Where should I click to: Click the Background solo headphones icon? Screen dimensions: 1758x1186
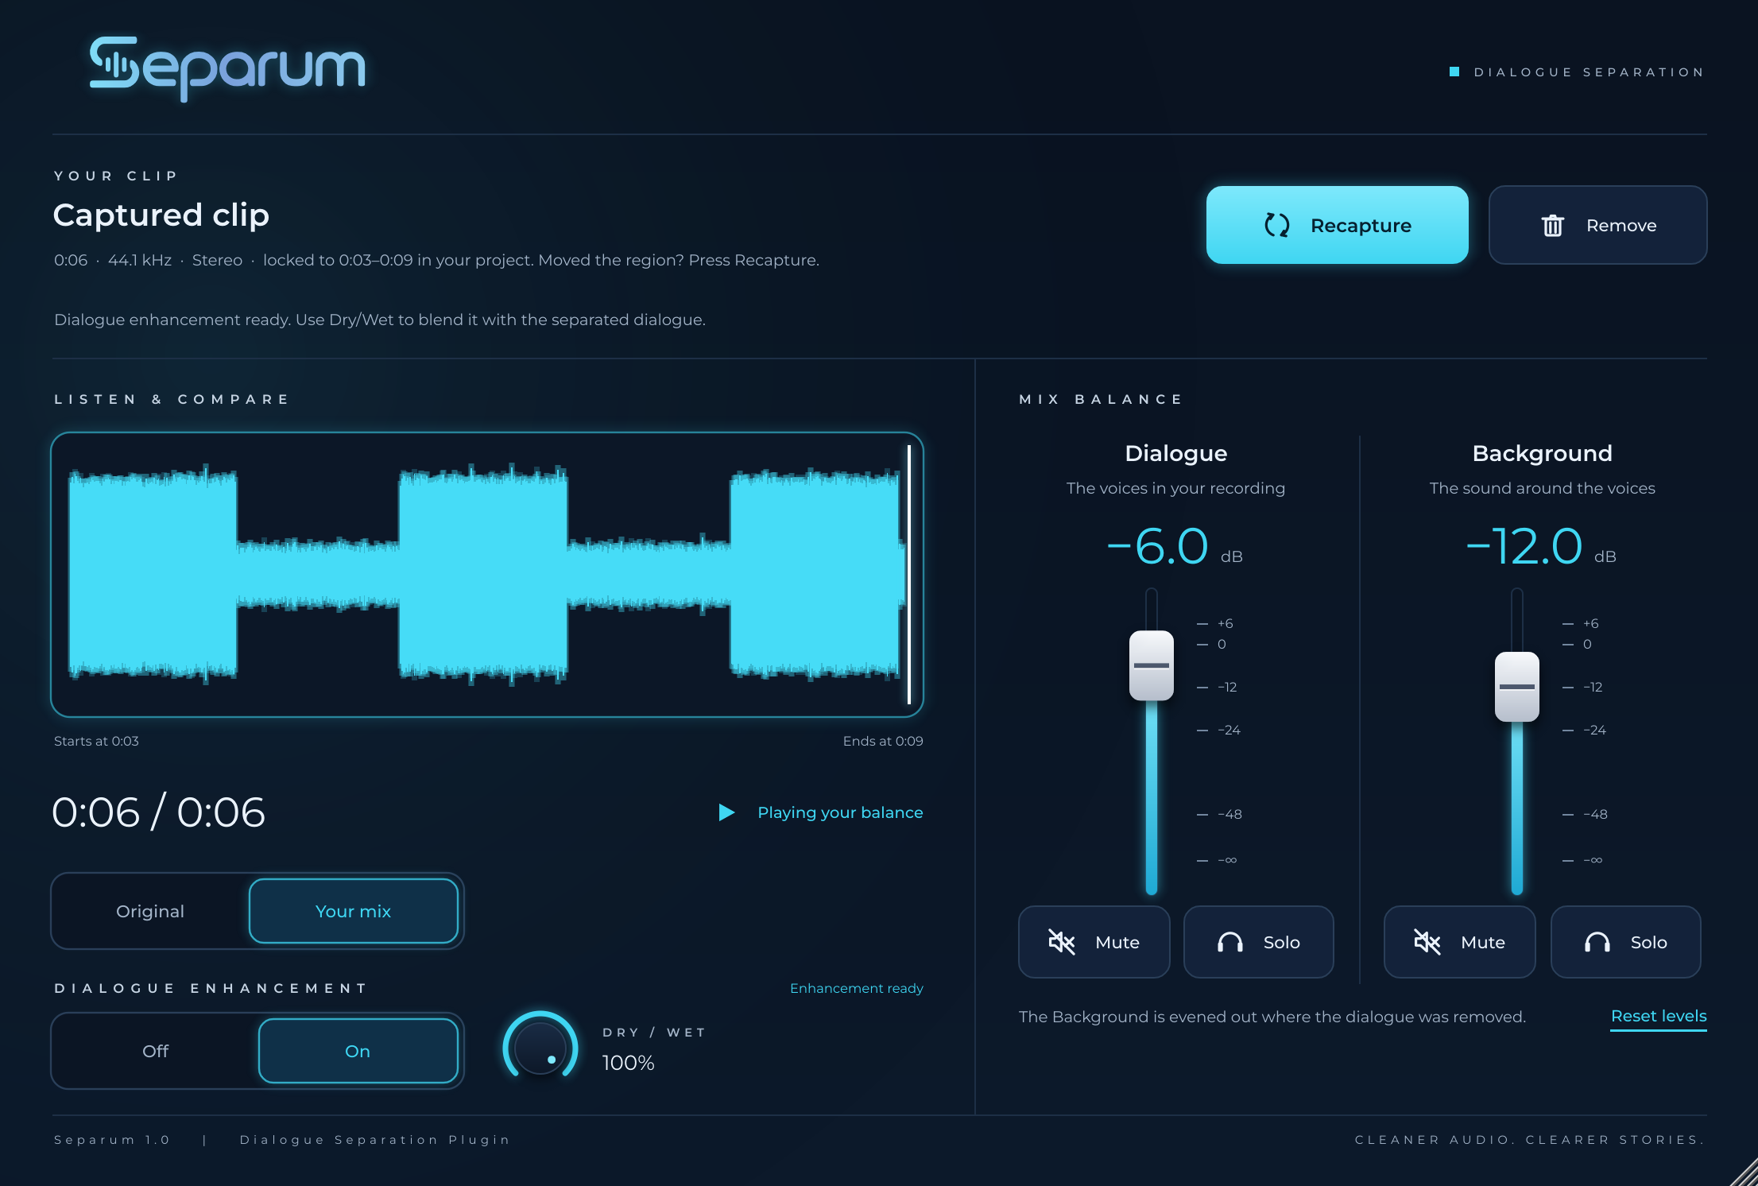[1597, 943]
